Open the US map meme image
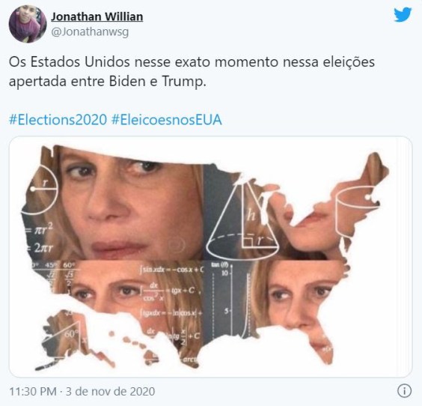 pyautogui.click(x=210, y=257)
